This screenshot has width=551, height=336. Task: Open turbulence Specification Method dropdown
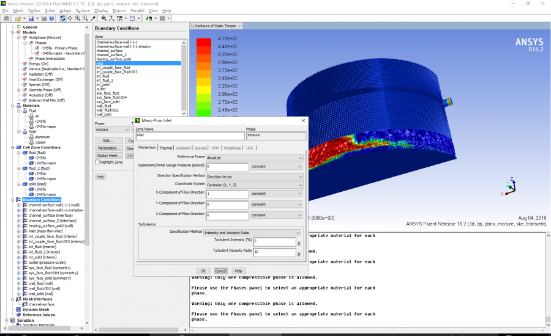[x=253, y=232]
